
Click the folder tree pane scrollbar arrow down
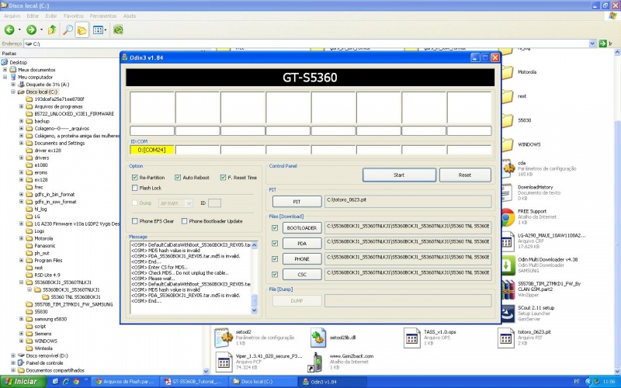click(206, 371)
